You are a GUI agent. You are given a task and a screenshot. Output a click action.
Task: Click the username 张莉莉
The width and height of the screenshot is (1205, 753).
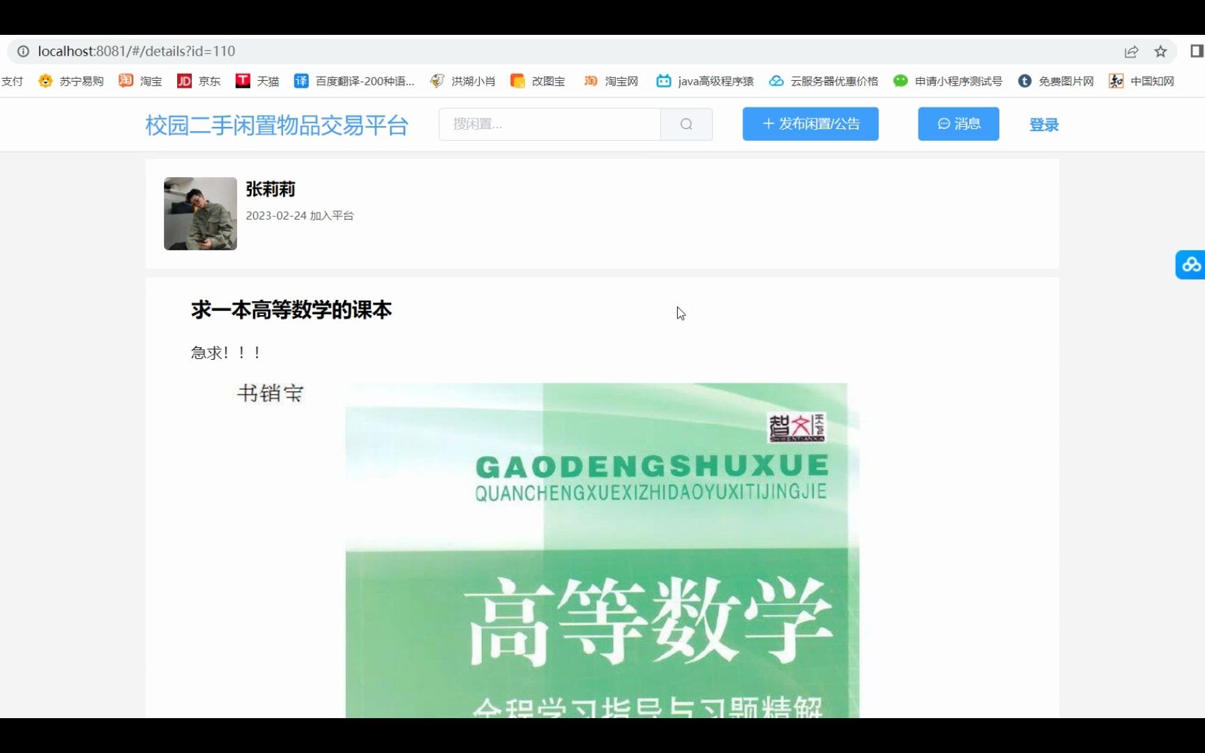[x=271, y=189]
